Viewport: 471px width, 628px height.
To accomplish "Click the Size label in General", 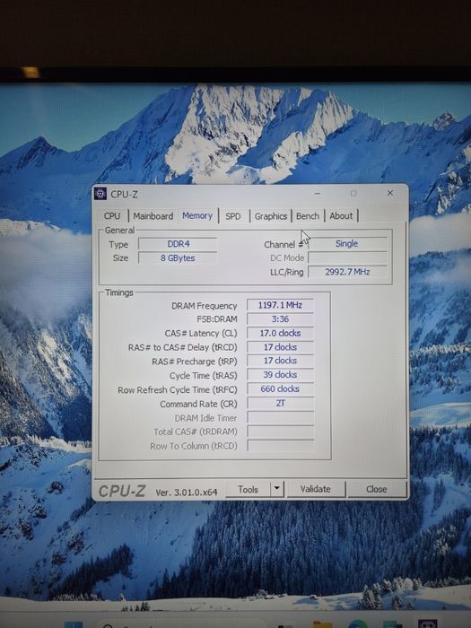I will pos(120,258).
